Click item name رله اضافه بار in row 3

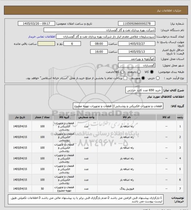coord(127,148)
